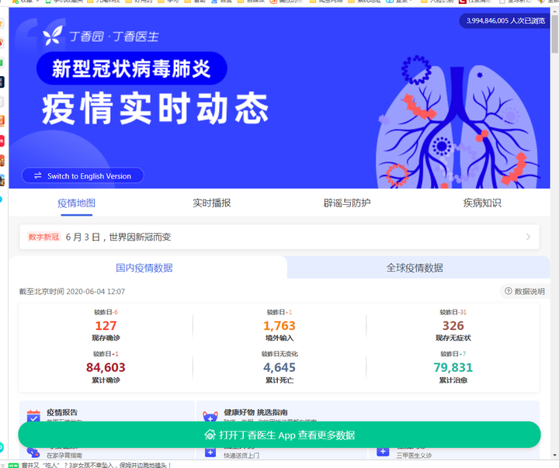Image resolution: width=559 pixels, height=468 pixels.
Task: Open the 6月3日 世界因新冠而变 article
Action: click(279, 237)
